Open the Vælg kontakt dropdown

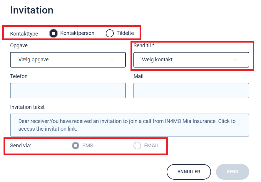(x=191, y=60)
